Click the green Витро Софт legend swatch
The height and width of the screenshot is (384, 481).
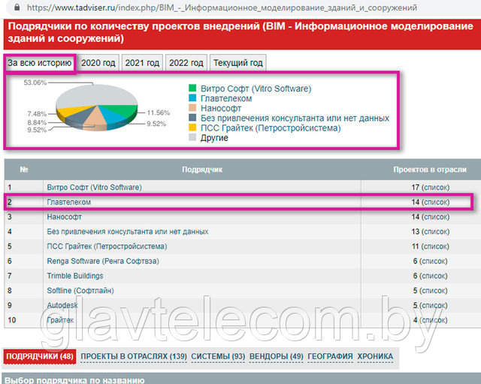click(x=192, y=88)
